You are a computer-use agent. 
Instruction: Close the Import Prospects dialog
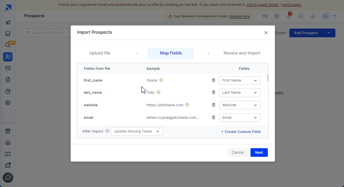click(x=266, y=33)
